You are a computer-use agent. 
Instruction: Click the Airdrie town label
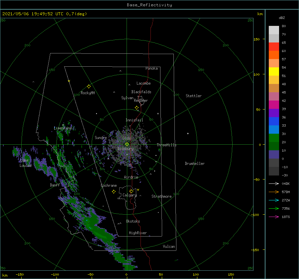[x=131, y=177]
